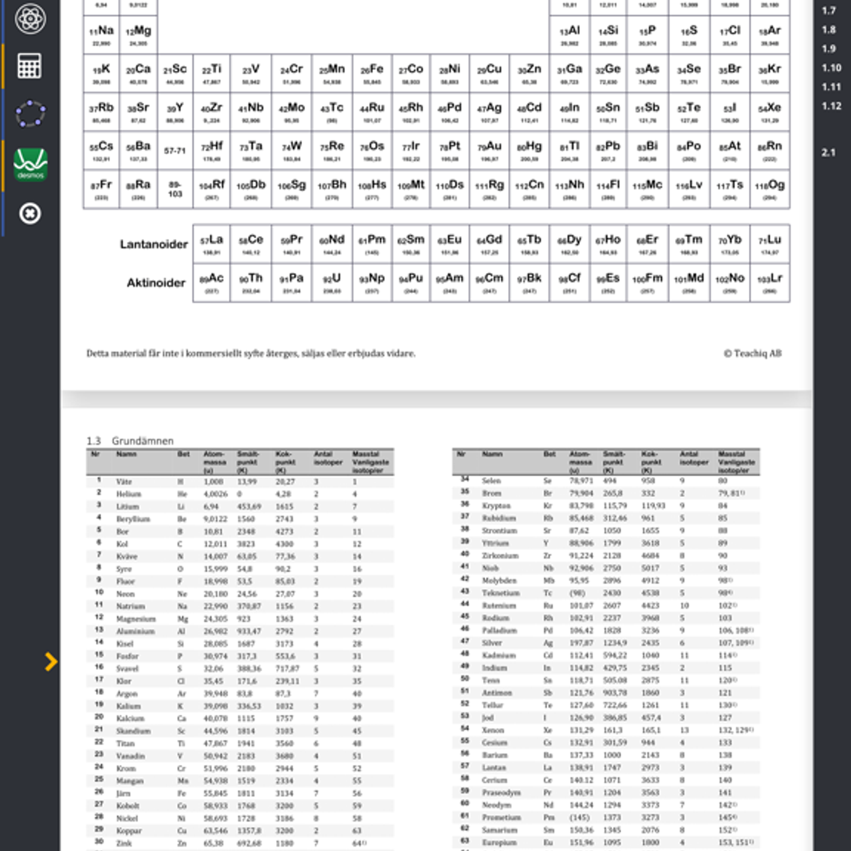
Task: Open section 1.12 from index
Action: (x=831, y=106)
